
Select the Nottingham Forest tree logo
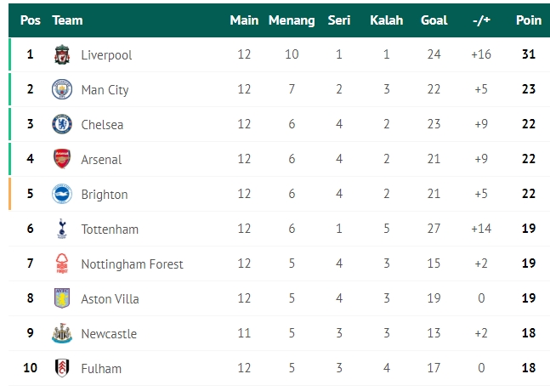point(62,263)
